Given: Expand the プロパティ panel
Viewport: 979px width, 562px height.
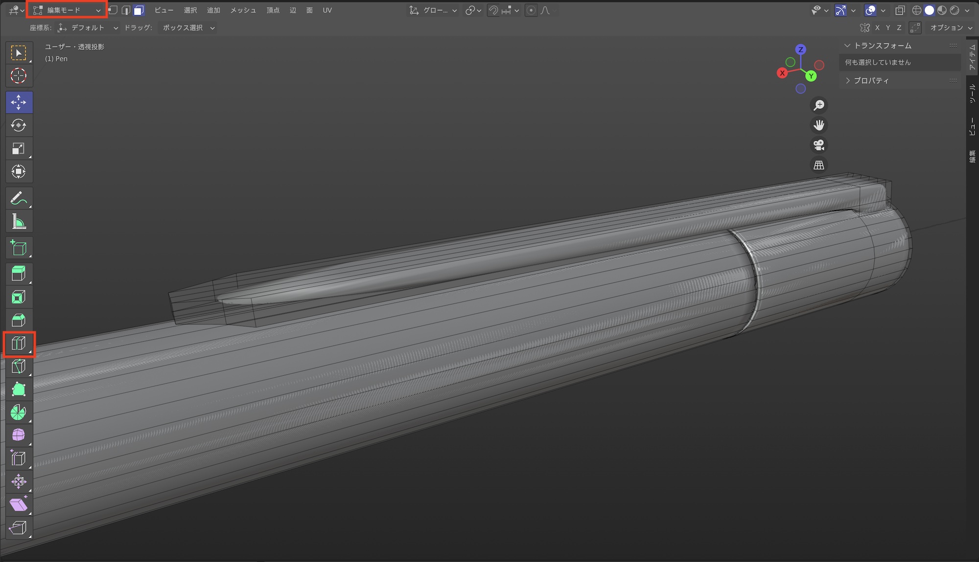Looking at the screenshot, I should (x=871, y=81).
